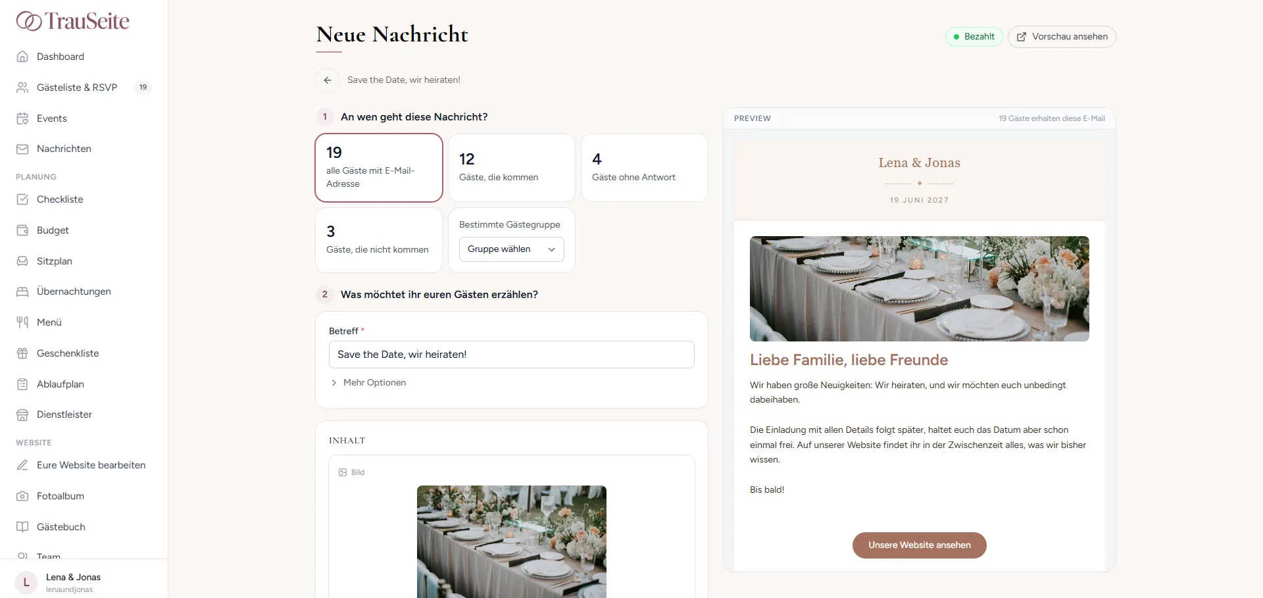This screenshot has height=598, width=1263.
Task: Click into the Betreff input field
Action: coord(512,355)
